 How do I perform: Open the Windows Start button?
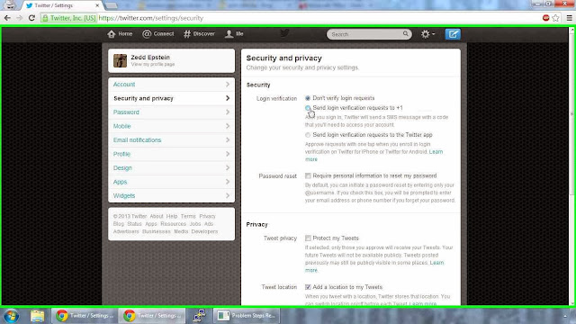[x=11, y=316]
